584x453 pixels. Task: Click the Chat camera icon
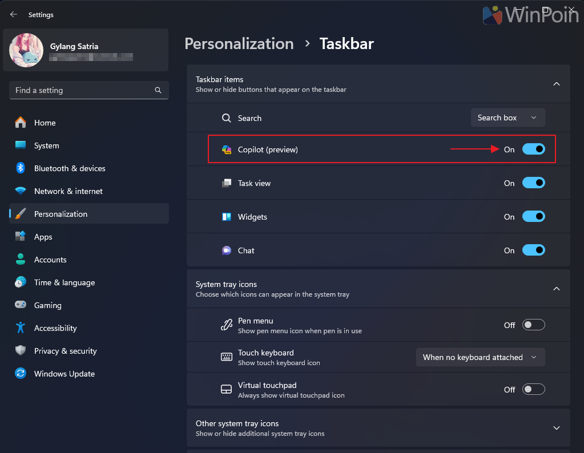click(227, 250)
